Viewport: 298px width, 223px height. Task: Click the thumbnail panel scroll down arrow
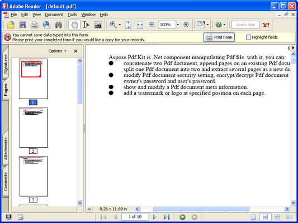coord(80,203)
